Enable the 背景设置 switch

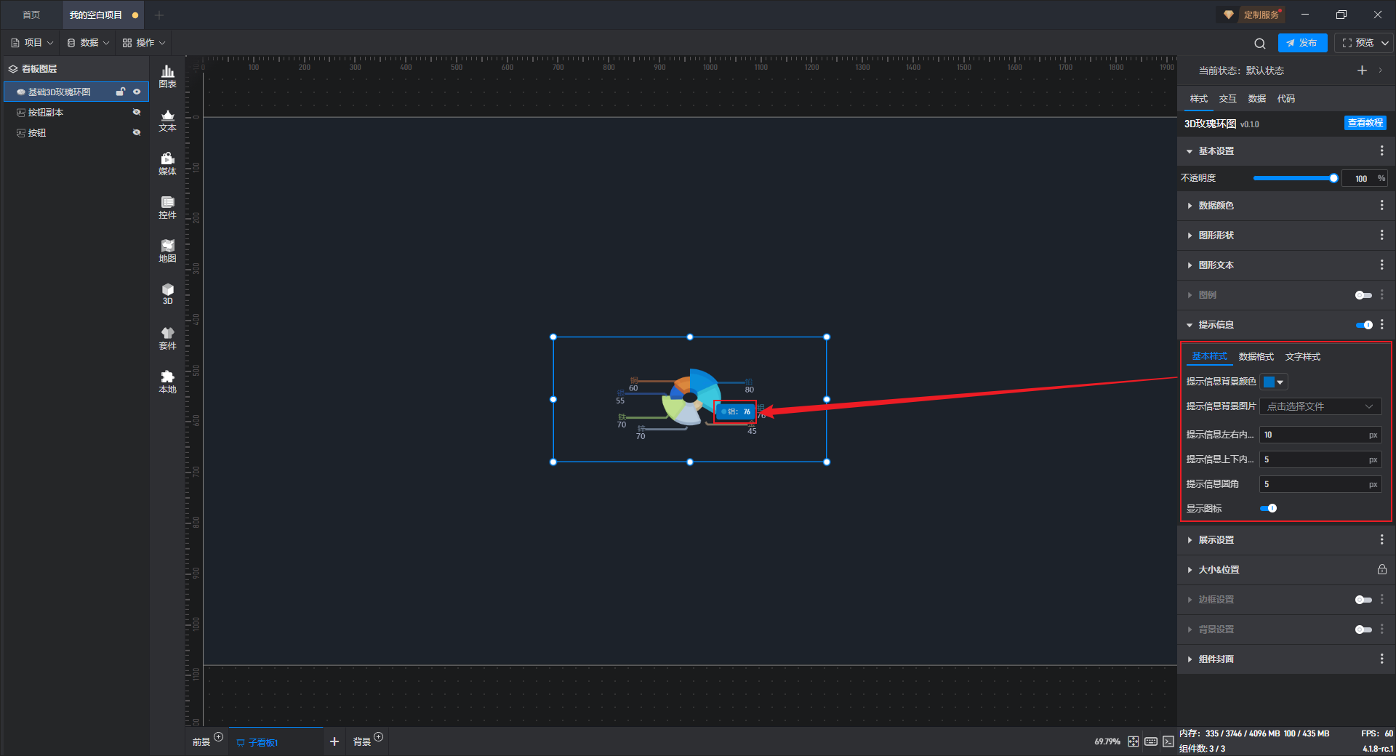click(x=1363, y=630)
